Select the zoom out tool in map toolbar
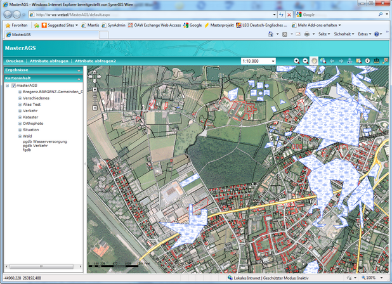The height and width of the screenshot is (284, 392). coord(305,61)
